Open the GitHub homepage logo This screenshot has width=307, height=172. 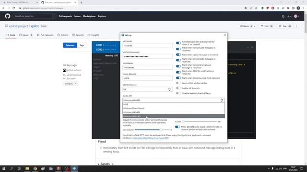point(8,16)
